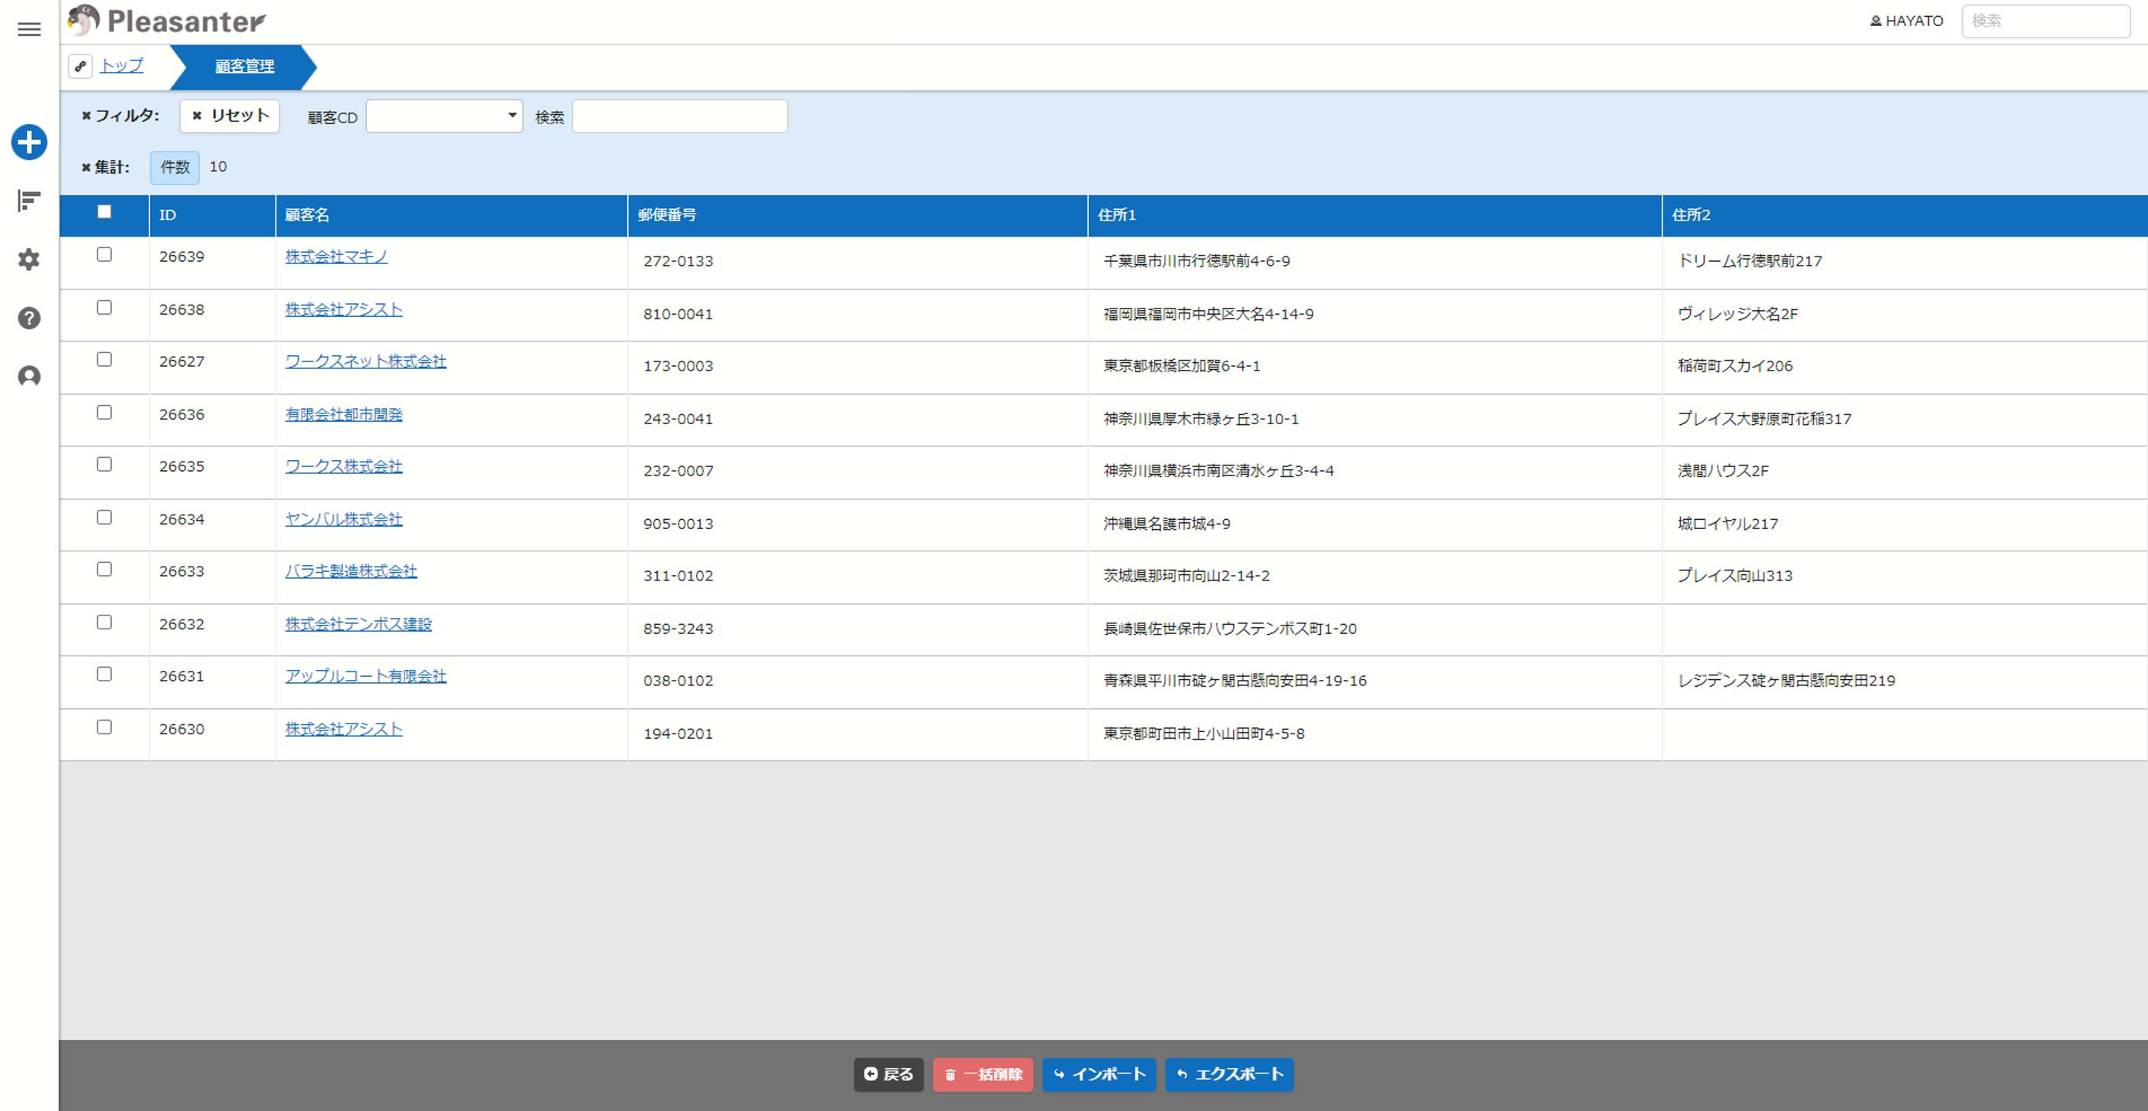Open the アップルコート有限会社 record link
This screenshot has width=2148, height=1111.
(x=365, y=677)
